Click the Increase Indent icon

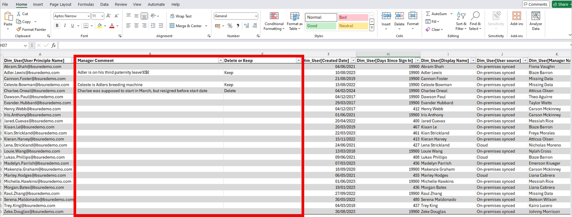point(161,26)
